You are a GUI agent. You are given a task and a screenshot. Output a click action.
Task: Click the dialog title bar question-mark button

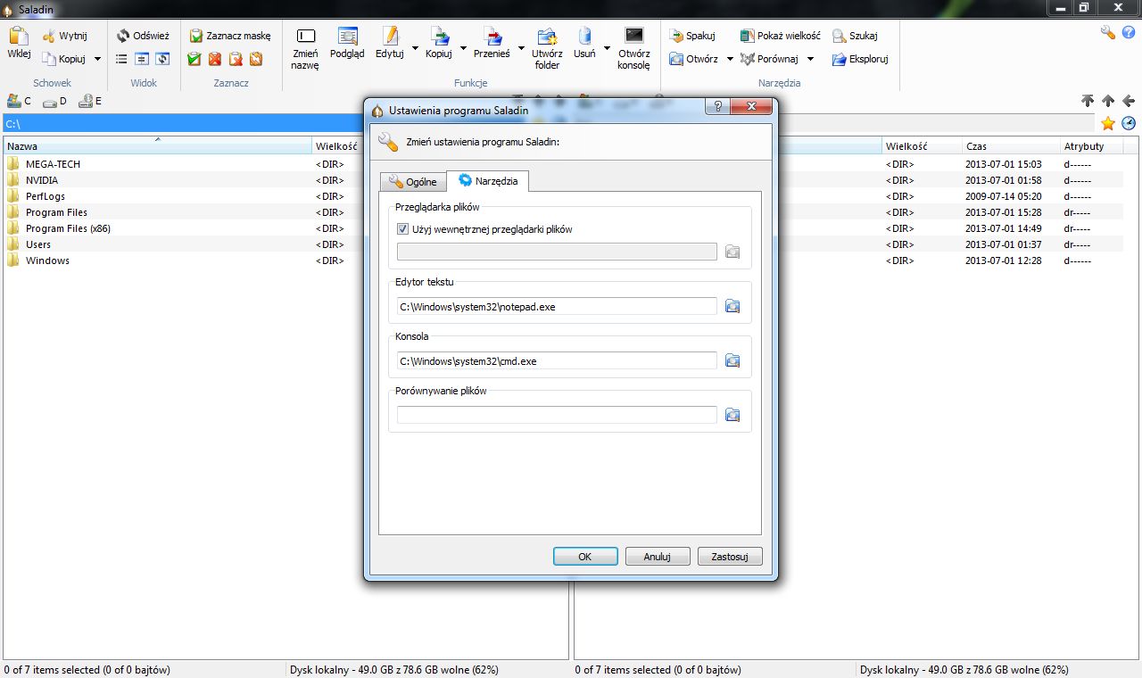point(716,107)
